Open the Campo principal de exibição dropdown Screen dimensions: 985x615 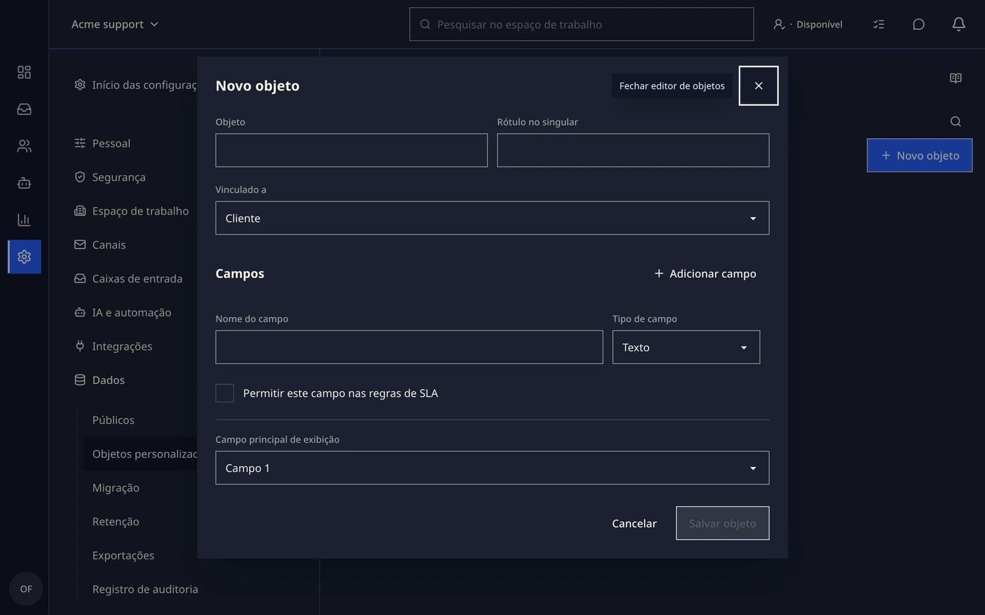click(x=492, y=468)
